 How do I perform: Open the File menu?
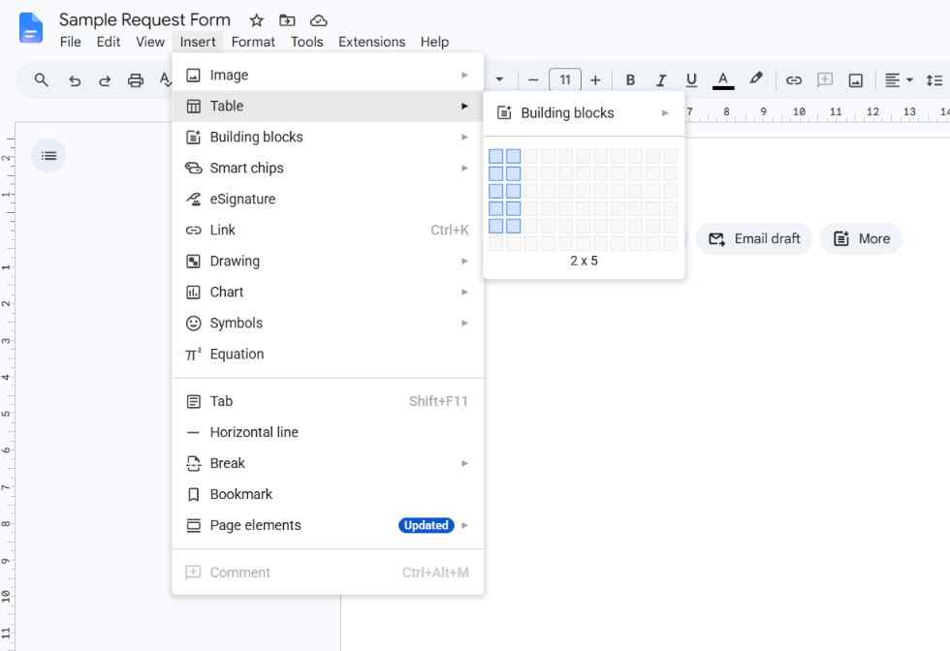[x=70, y=42]
